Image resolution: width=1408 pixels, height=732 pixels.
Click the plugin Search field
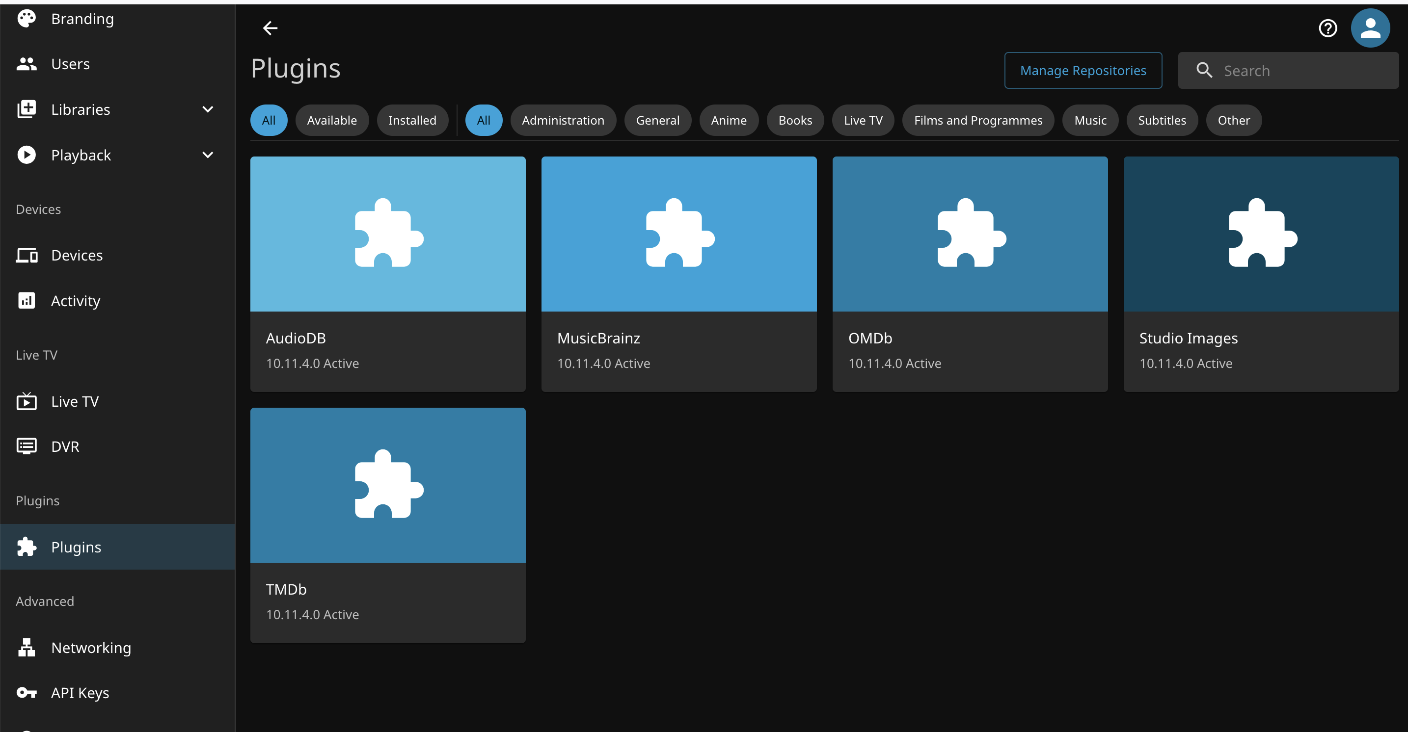click(x=1301, y=71)
